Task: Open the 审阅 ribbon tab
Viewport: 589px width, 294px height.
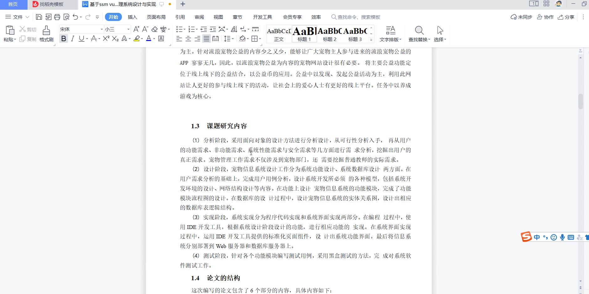Action: coord(199,17)
